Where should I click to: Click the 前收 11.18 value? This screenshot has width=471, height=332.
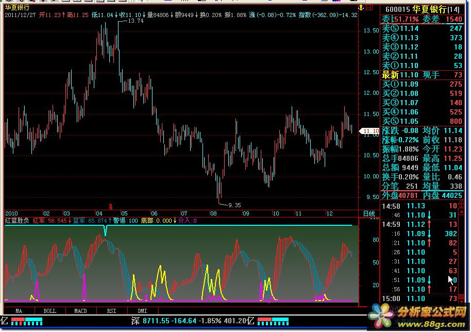[x=443, y=140]
